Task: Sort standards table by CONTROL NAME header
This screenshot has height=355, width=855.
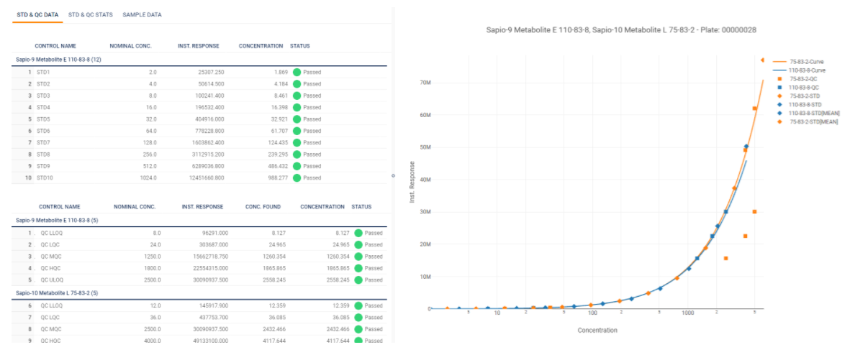Action: (55, 46)
